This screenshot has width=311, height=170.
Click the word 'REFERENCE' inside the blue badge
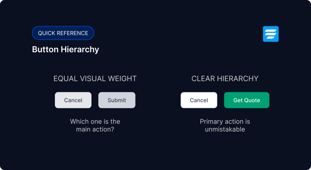tap(73, 33)
